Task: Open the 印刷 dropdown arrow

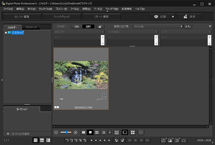Action: coord(173,16)
